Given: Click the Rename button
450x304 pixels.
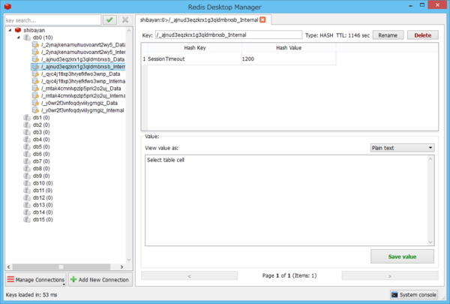Looking at the screenshot, I should (388, 35).
